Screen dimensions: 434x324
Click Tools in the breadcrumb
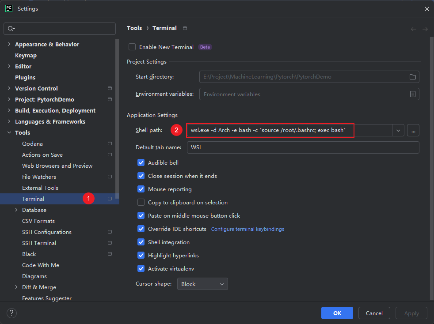(x=134, y=28)
